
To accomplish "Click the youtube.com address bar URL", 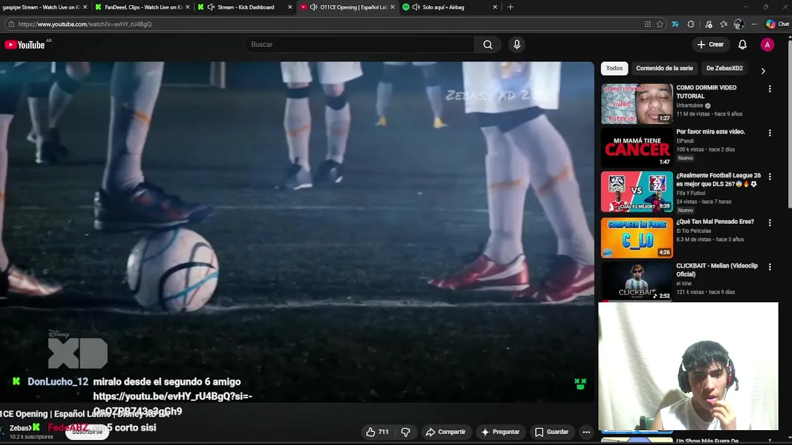I will click(85, 24).
